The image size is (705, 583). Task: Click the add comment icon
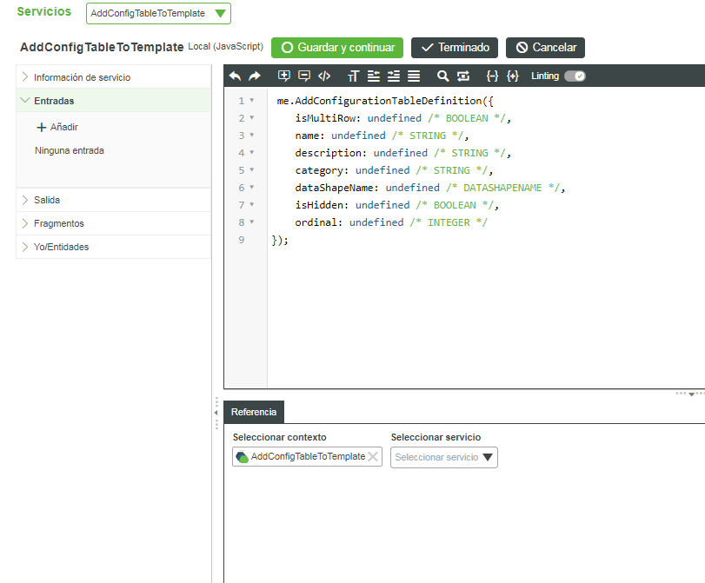click(284, 76)
